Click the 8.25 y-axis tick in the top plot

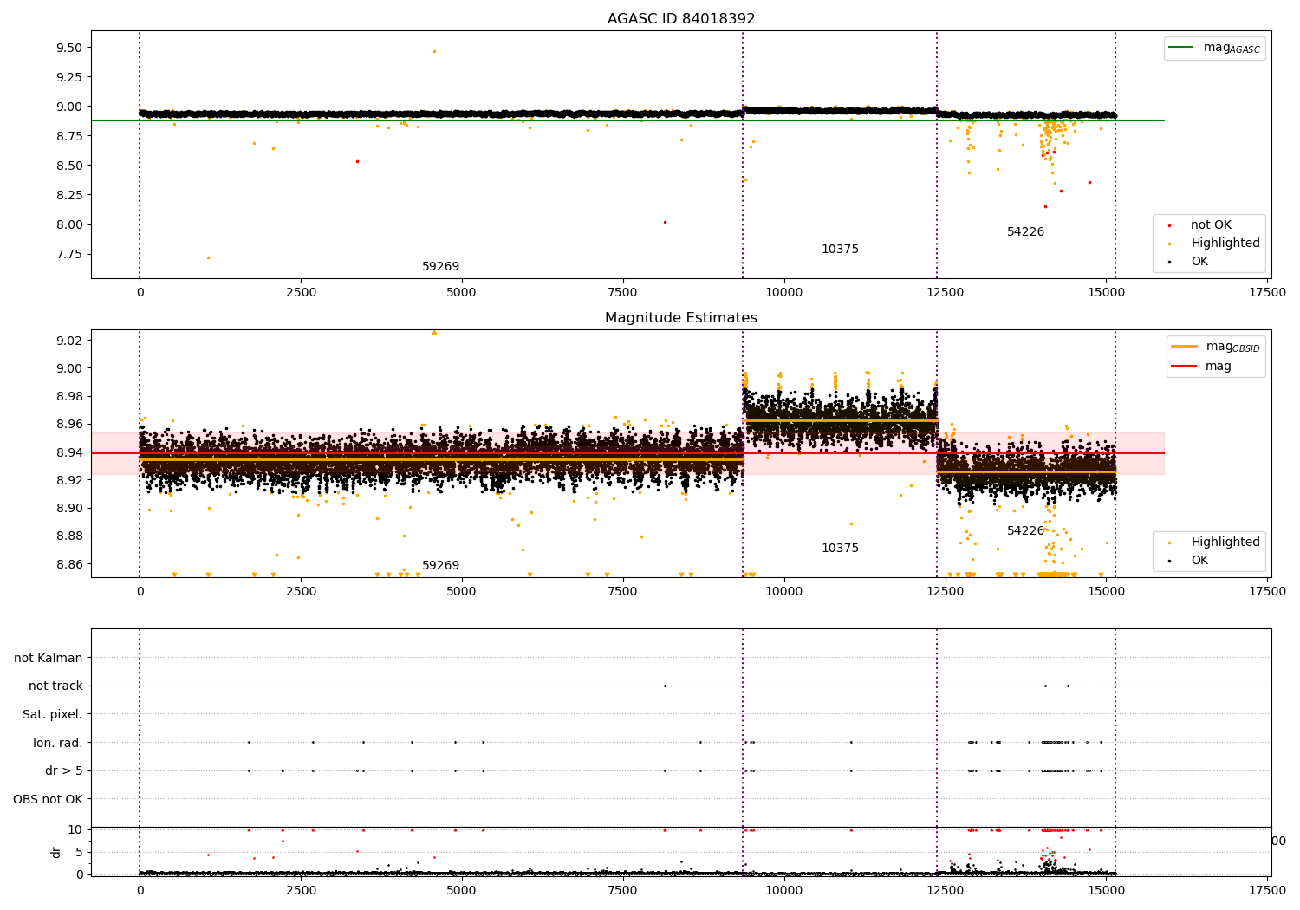pos(69,196)
